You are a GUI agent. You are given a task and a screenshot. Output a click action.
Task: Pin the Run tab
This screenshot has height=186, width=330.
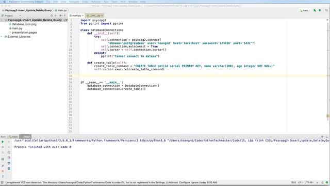click(3, 166)
